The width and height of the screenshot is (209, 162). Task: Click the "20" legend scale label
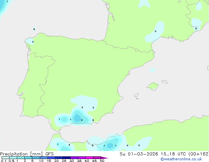pos(56,161)
